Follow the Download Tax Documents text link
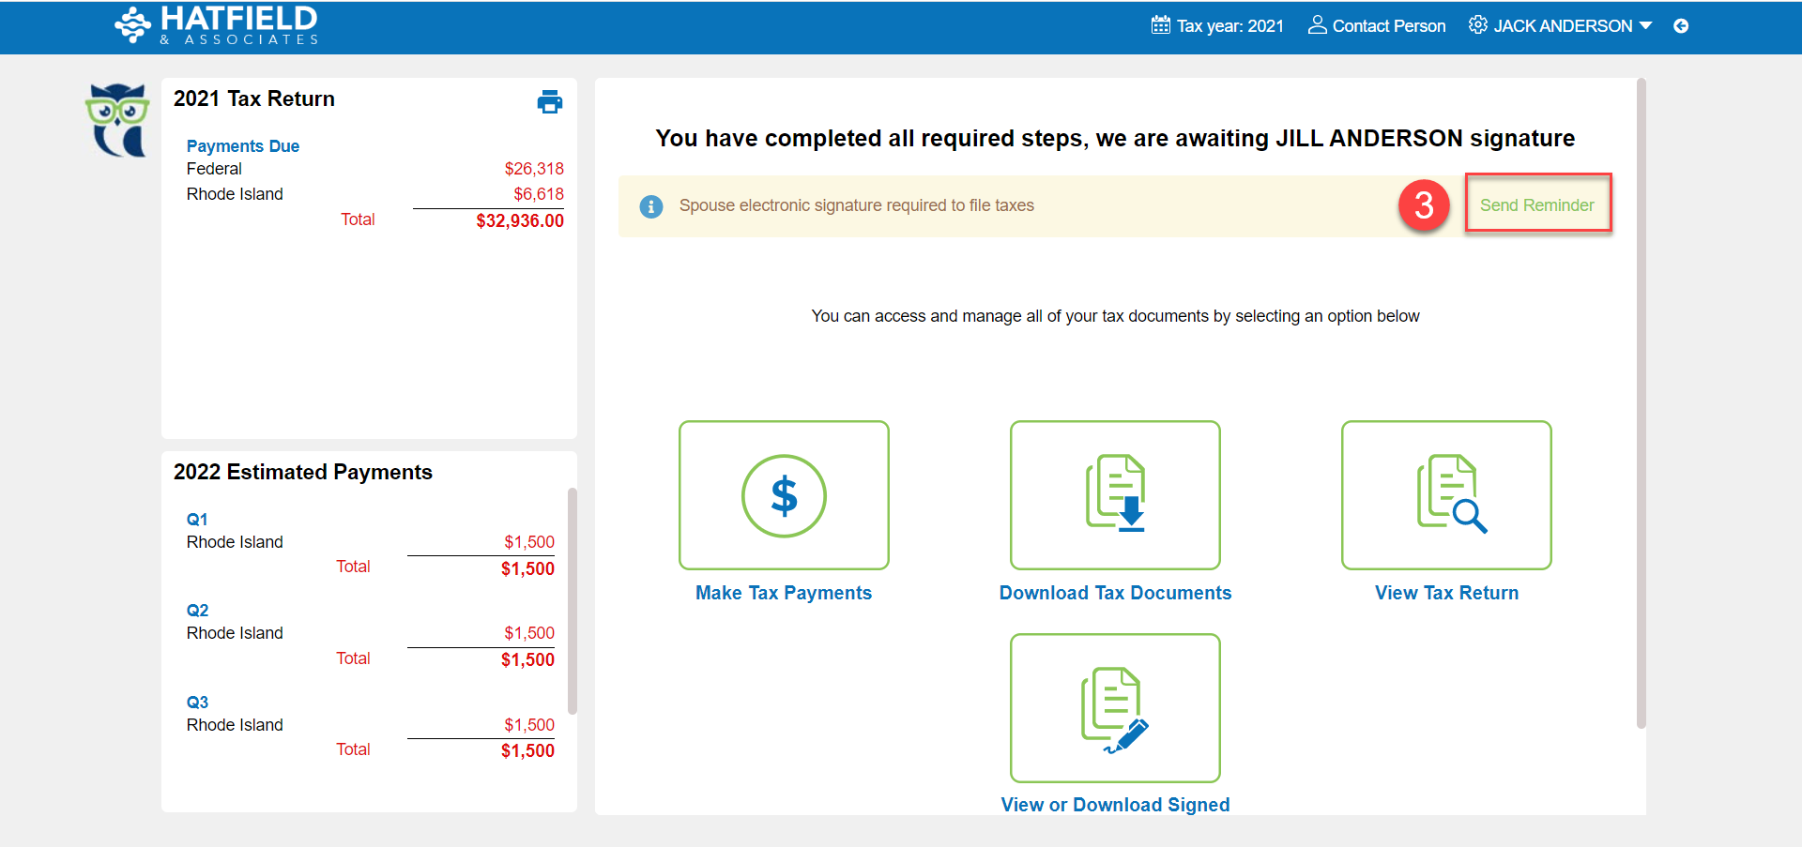The width and height of the screenshot is (1802, 847). click(x=1115, y=593)
